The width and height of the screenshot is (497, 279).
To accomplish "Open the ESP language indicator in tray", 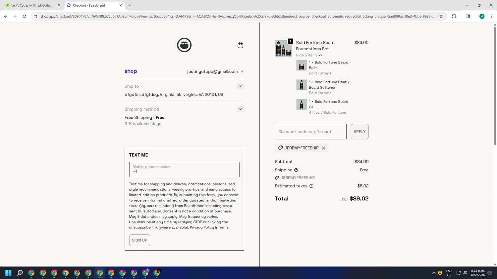I will tap(449, 273).
